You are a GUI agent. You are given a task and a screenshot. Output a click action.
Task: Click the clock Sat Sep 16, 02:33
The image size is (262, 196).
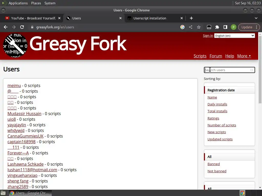point(248,3)
